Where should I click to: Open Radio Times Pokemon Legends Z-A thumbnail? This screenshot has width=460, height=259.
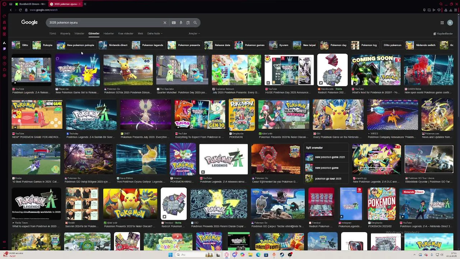click(36, 204)
